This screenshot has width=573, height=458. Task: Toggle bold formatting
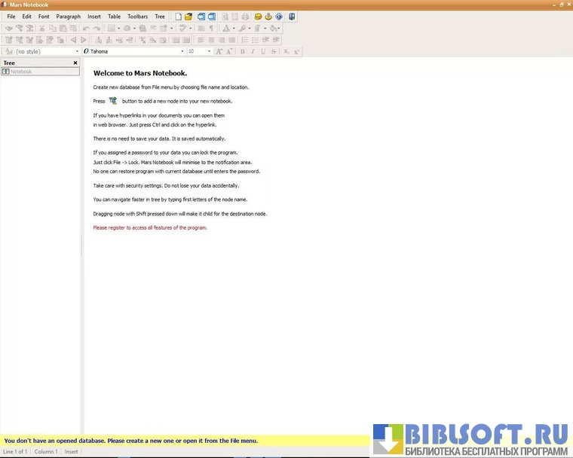(x=242, y=51)
